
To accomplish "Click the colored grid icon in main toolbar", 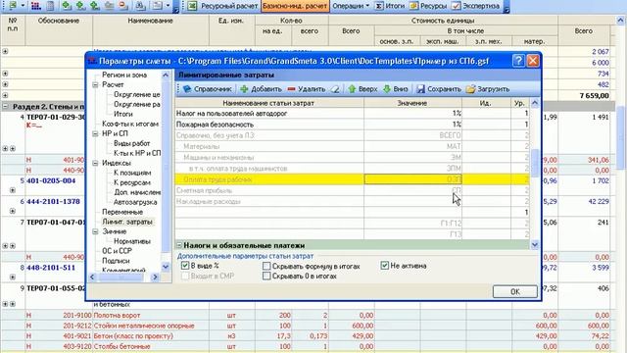I will [x=35, y=6].
